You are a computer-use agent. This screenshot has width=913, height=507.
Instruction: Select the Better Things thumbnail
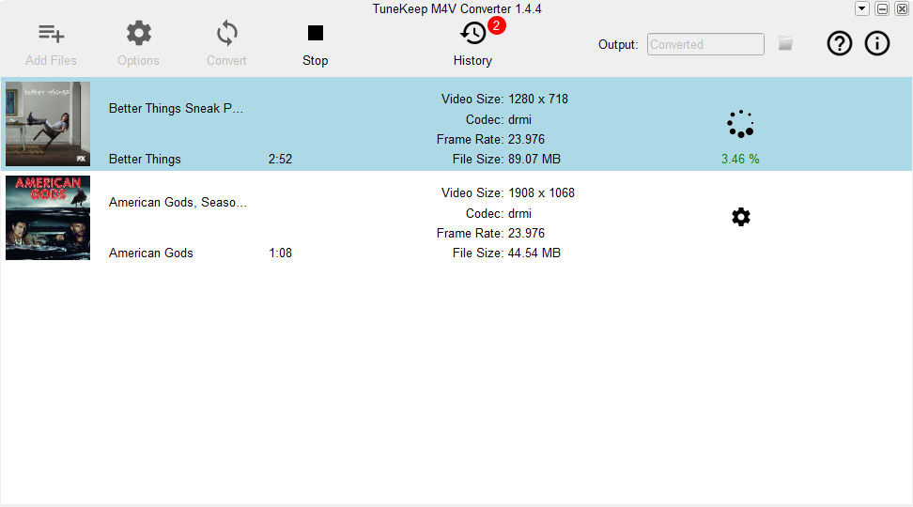point(48,124)
